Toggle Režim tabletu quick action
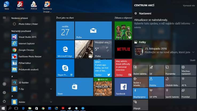The image size is (197, 111). tap(140, 70)
